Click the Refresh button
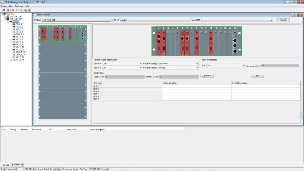The height and width of the screenshot is (171, 304). tap(207, 76)
